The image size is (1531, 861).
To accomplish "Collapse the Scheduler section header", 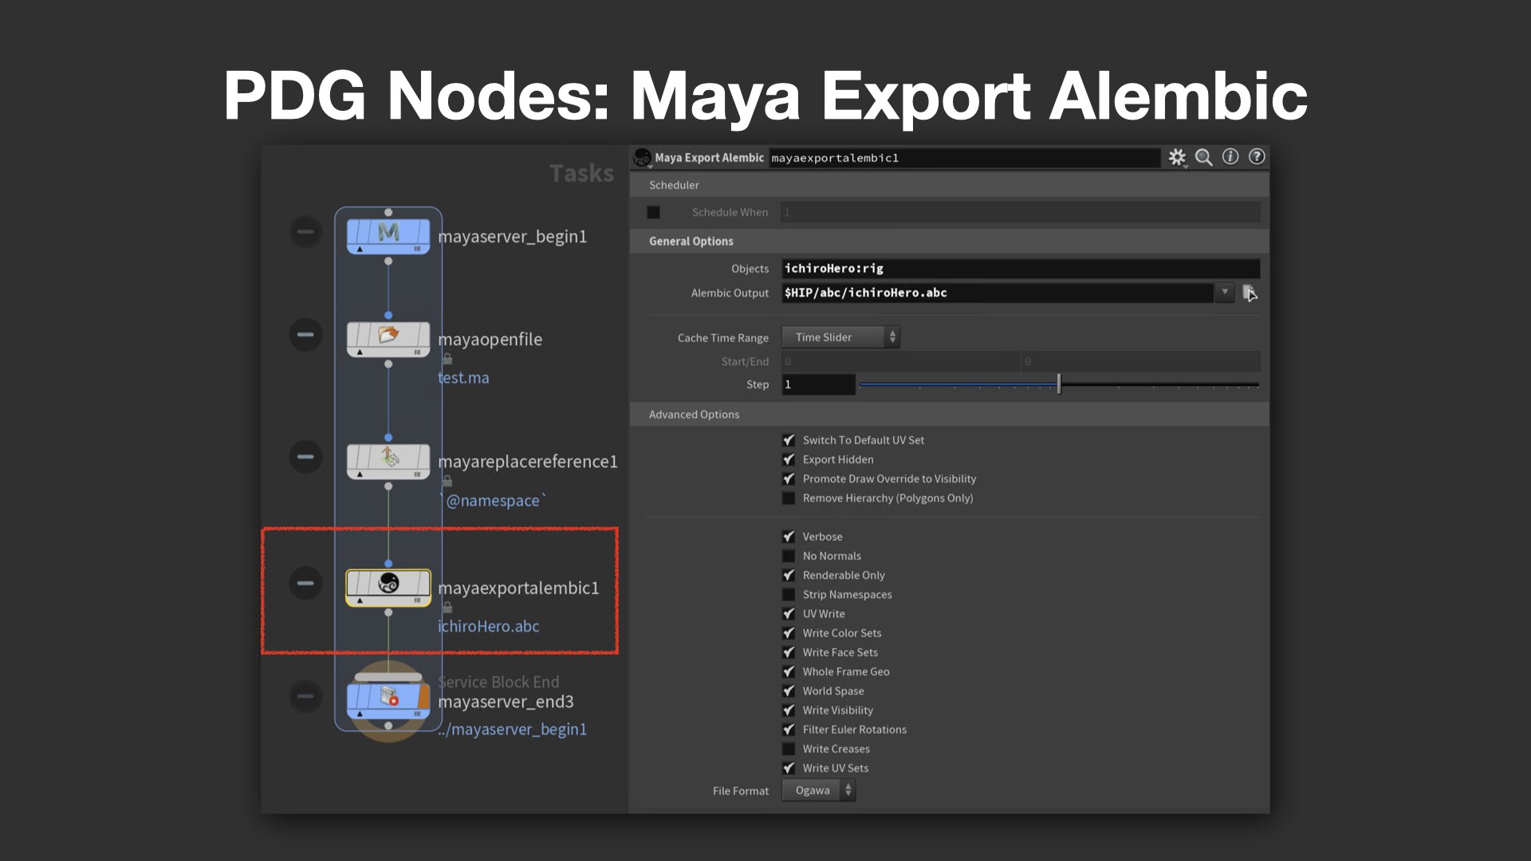I will coord(949,185).
